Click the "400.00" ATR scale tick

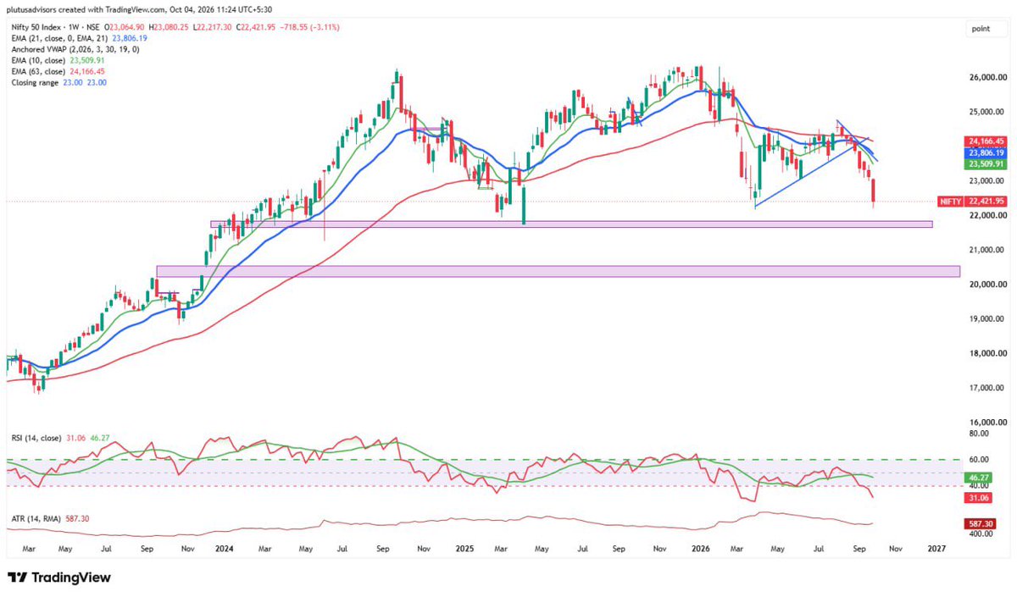pos(980,534)
